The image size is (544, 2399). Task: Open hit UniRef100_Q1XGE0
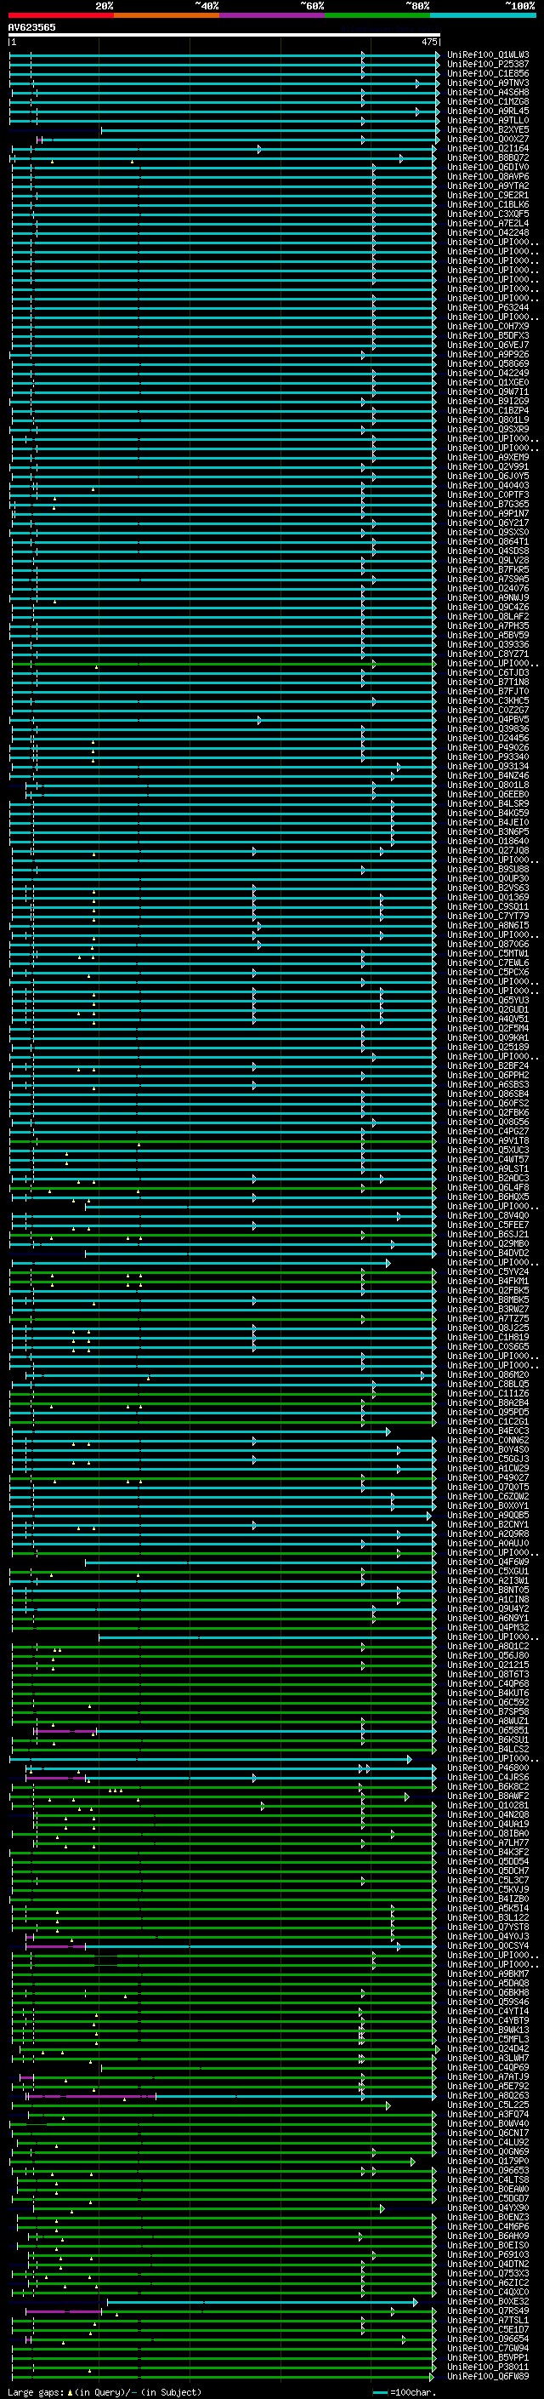pyautogui.click(x=488, y=383)
